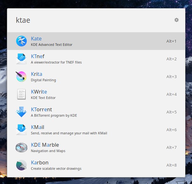Select the KTorrent result title
Viewport: 192px width, 184px height.
[x=42, y=109]
